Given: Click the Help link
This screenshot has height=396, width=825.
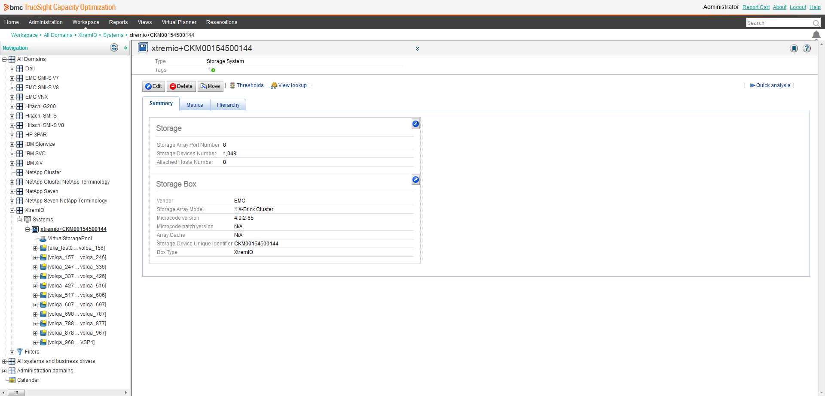Looking at the screenshot, I should click(815, 7).
